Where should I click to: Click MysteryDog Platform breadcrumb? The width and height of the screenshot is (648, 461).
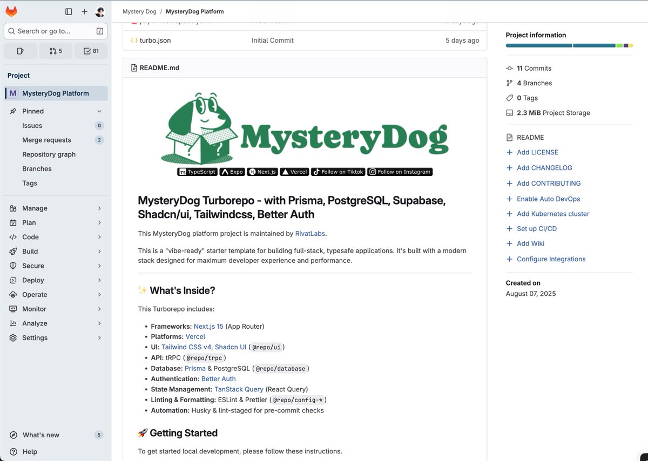[194, 11]
